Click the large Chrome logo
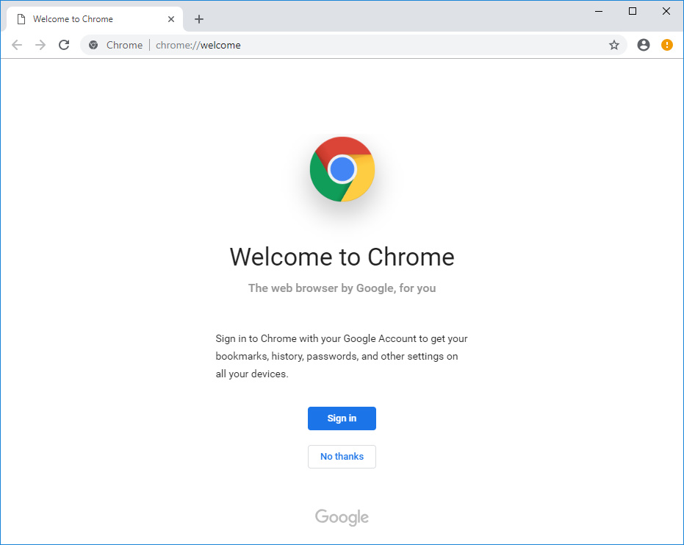Viewport: 684px width, 545px height. click(342, 169)
